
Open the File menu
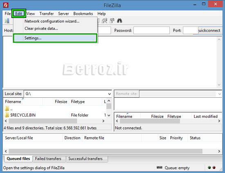[8, 13]
